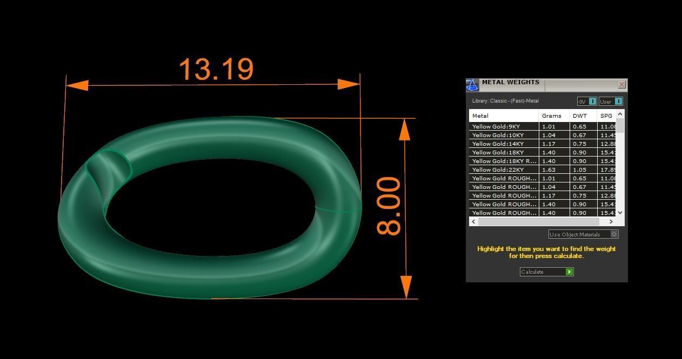Enable the Use Object Materials option
This screenshot has height=359, width=682.
pos(583,234)
